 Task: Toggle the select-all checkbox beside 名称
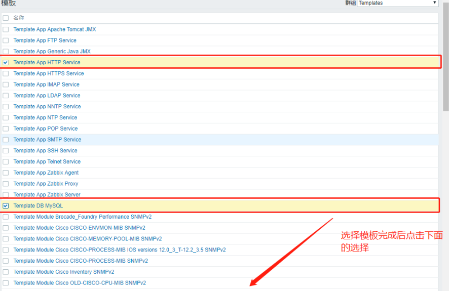[6, 18]
